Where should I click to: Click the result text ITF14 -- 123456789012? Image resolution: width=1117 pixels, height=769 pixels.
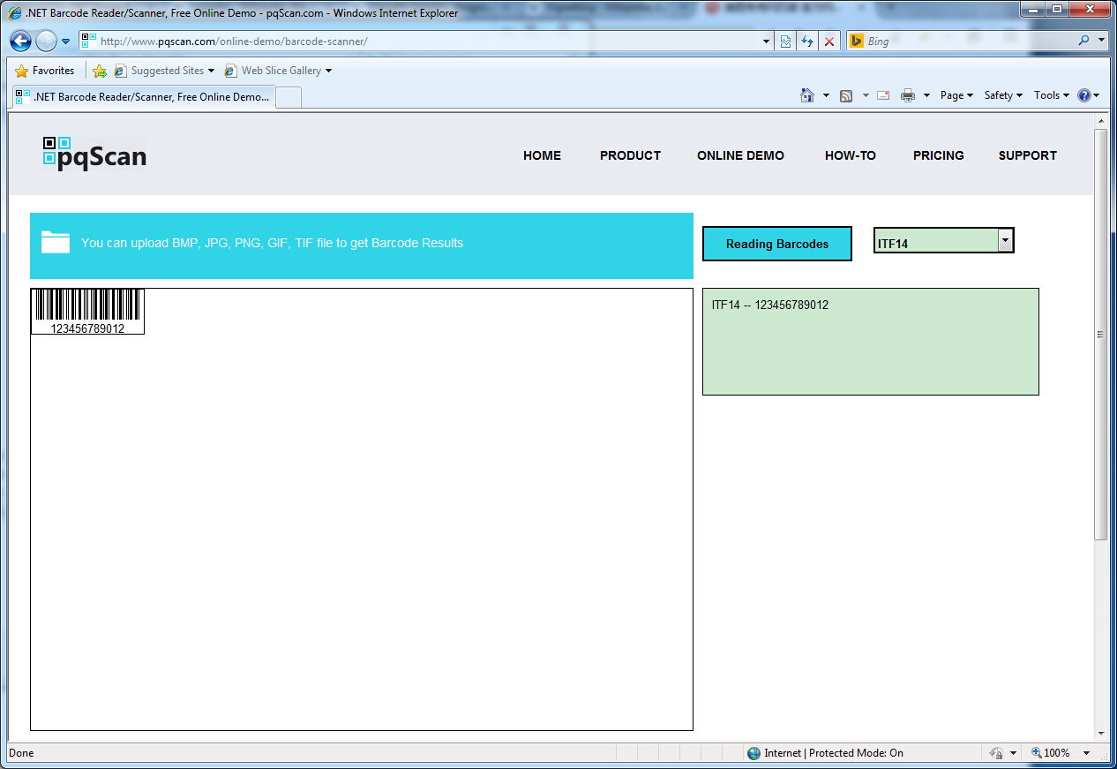click(x=770, y=305)
